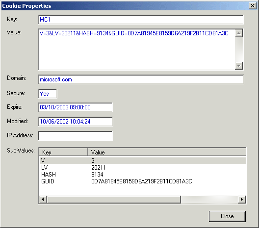Screen dimensions: 259x228
Task: Click inside the cookie Value text area
Action: coord(136,50)
